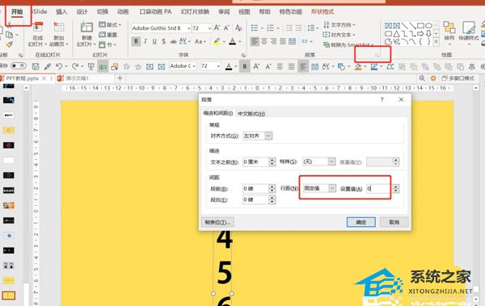
Task: Open the 版式 layout dropdown
Action: point(110,25)
